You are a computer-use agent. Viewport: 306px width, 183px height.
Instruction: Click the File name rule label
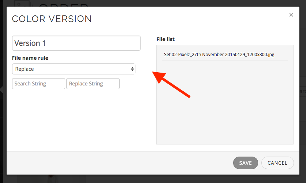pos(30,58)
